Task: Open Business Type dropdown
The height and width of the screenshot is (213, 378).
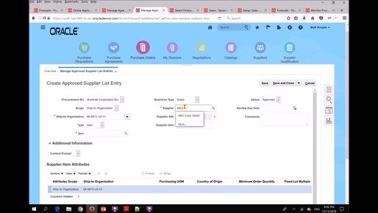Action: [x=197, y=100]
